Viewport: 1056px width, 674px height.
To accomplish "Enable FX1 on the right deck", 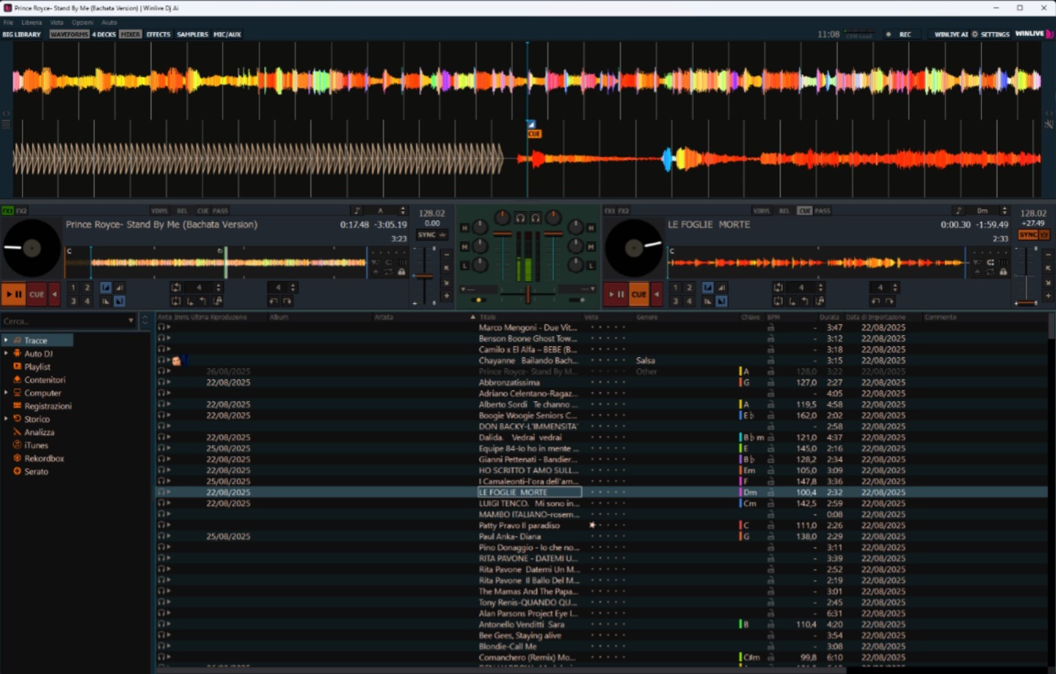I will (610, 211).
